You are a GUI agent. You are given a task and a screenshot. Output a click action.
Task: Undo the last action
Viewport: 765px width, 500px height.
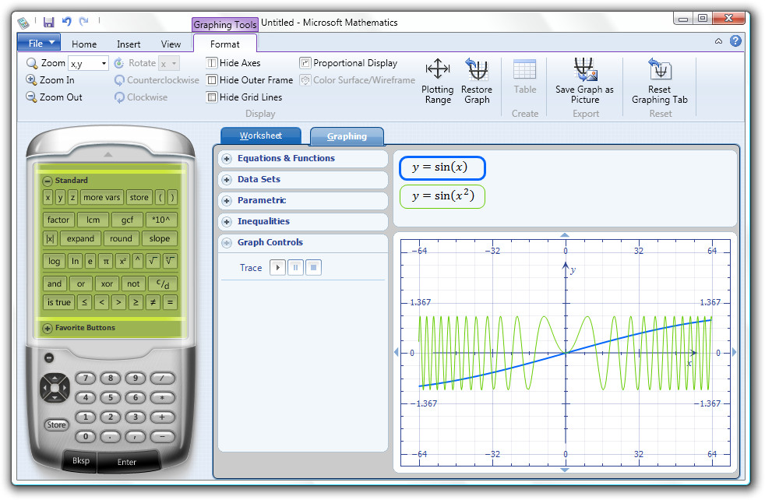click(67, 22)
